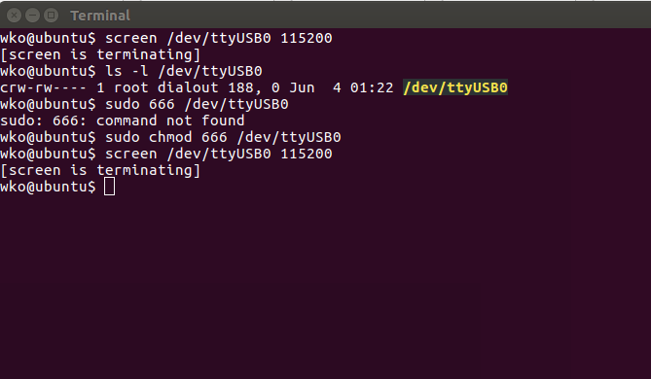Screen dimensions: 651x379
Task: Click the last wko@ubuntu$ prompt
Action: pos(48,187)
